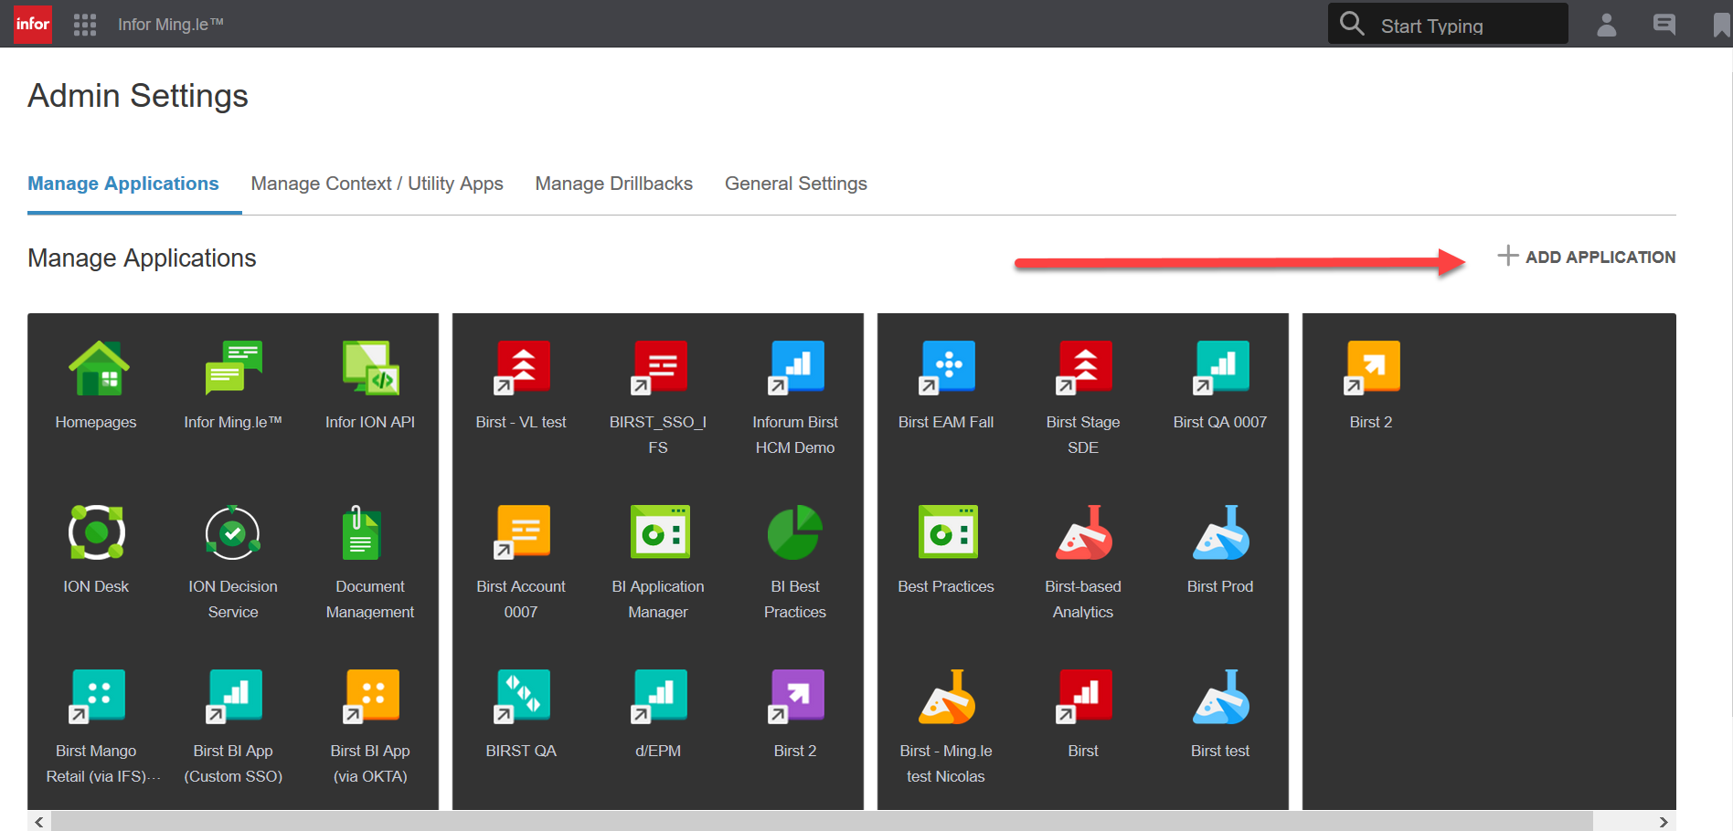
Task: Click the scrollbar left arrow
Action: 39,822
